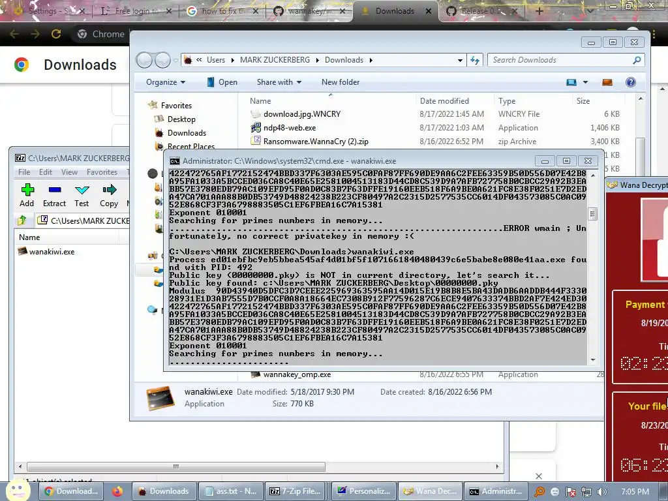
Task: Open Firefox from the taskbar
Action: [x=117, y=491]
